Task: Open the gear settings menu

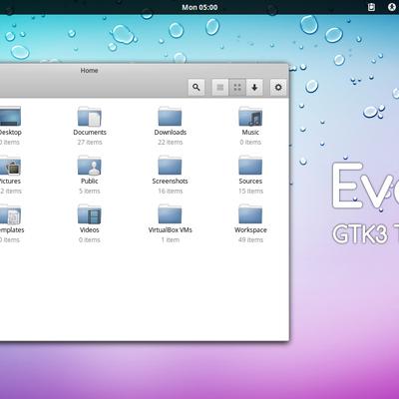Action: pos(278,88)
